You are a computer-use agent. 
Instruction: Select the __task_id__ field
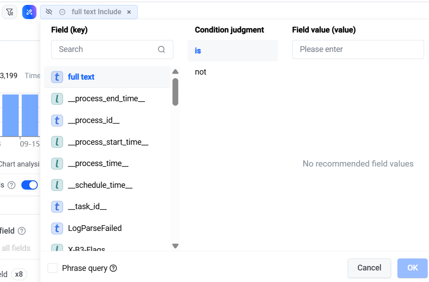click(x=107, y=207)
